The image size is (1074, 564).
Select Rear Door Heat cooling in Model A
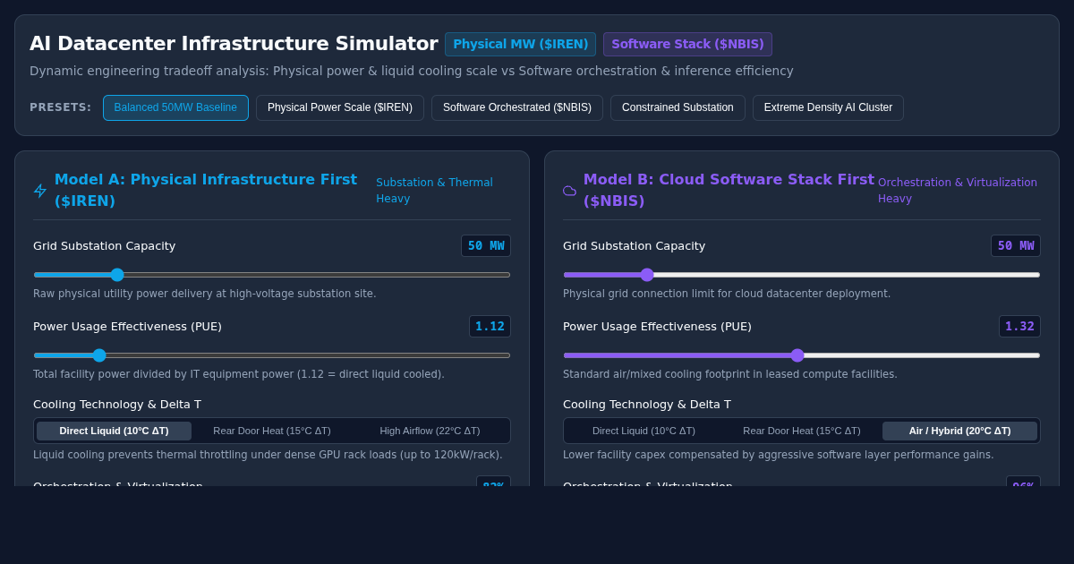[272, 431]
